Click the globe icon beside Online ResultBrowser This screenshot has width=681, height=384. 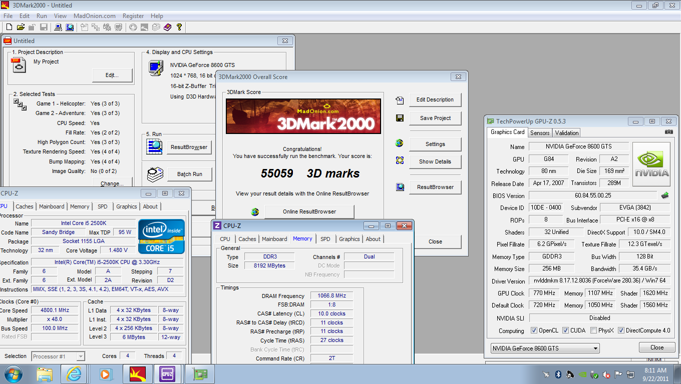click(x=255, y=211)
